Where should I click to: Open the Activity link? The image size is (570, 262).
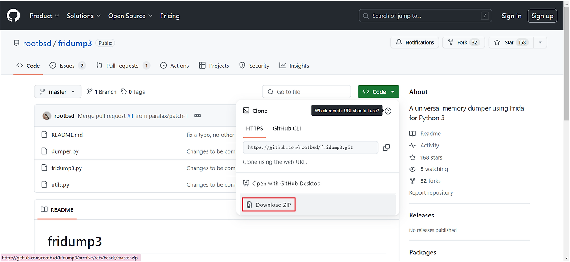click(x=424, y=146)
